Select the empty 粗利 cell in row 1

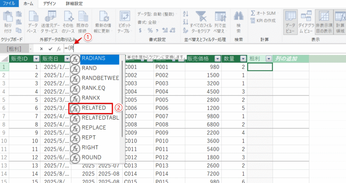click(260, 67)
